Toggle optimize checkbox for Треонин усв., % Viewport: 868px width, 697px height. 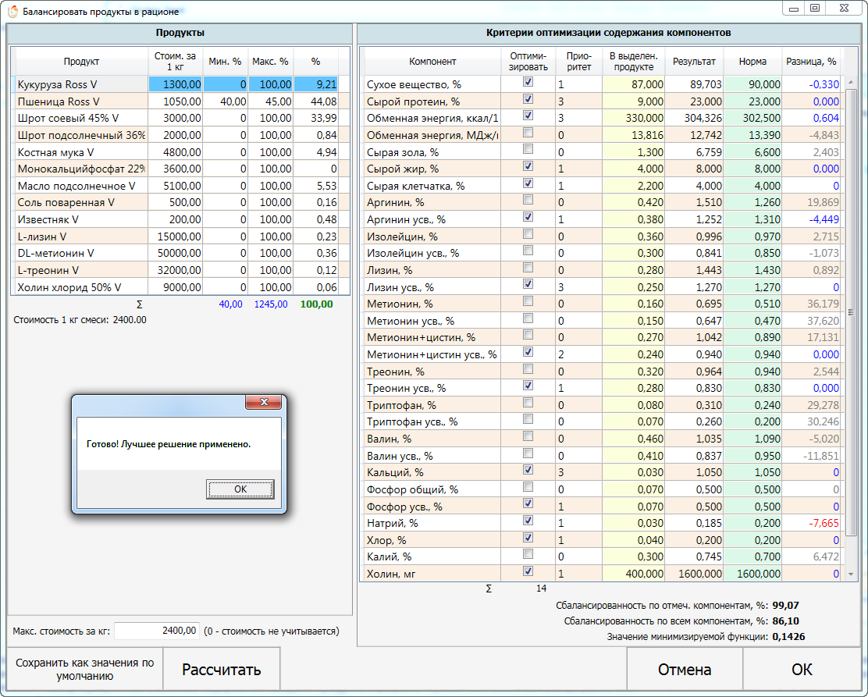pos(528,386)
